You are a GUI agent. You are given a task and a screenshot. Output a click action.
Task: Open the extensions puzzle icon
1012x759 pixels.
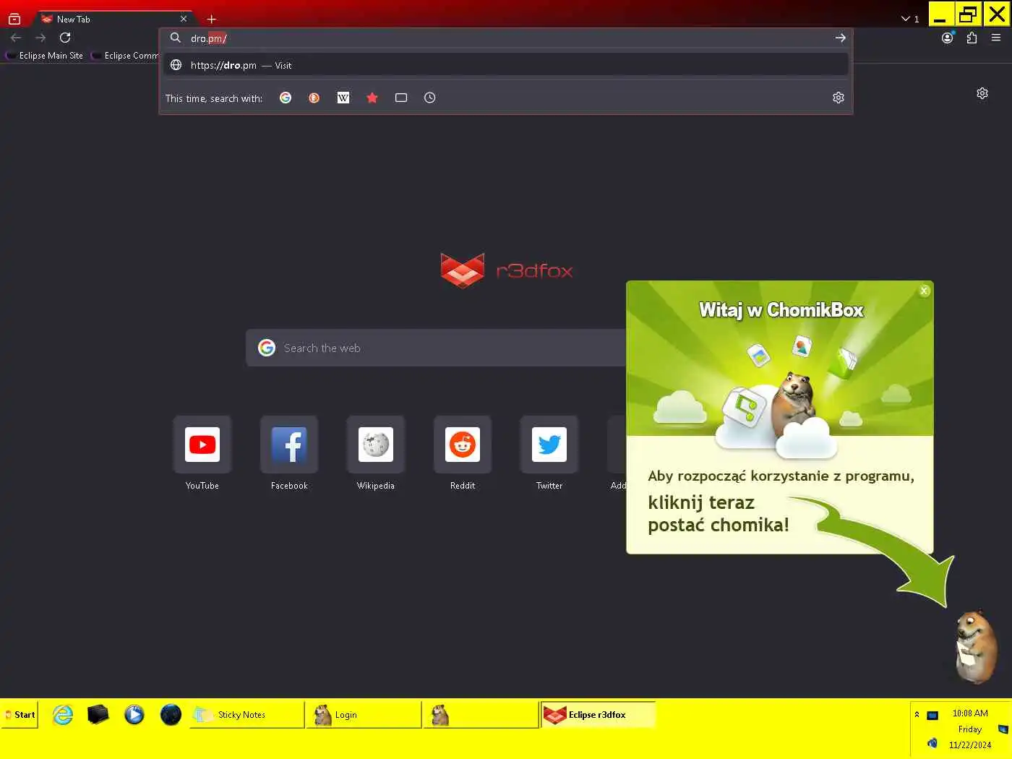(972, 38)
